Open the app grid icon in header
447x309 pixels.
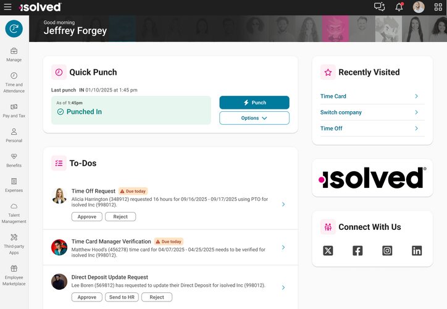[x=438, y=7]
